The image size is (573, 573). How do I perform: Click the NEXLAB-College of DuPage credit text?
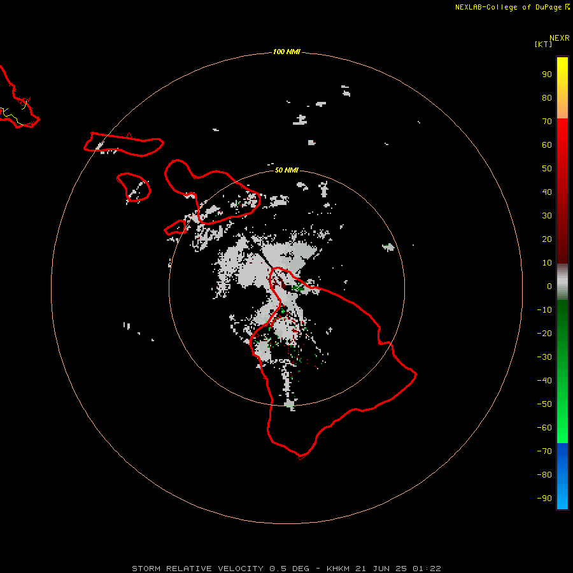[x=508, y=7]
